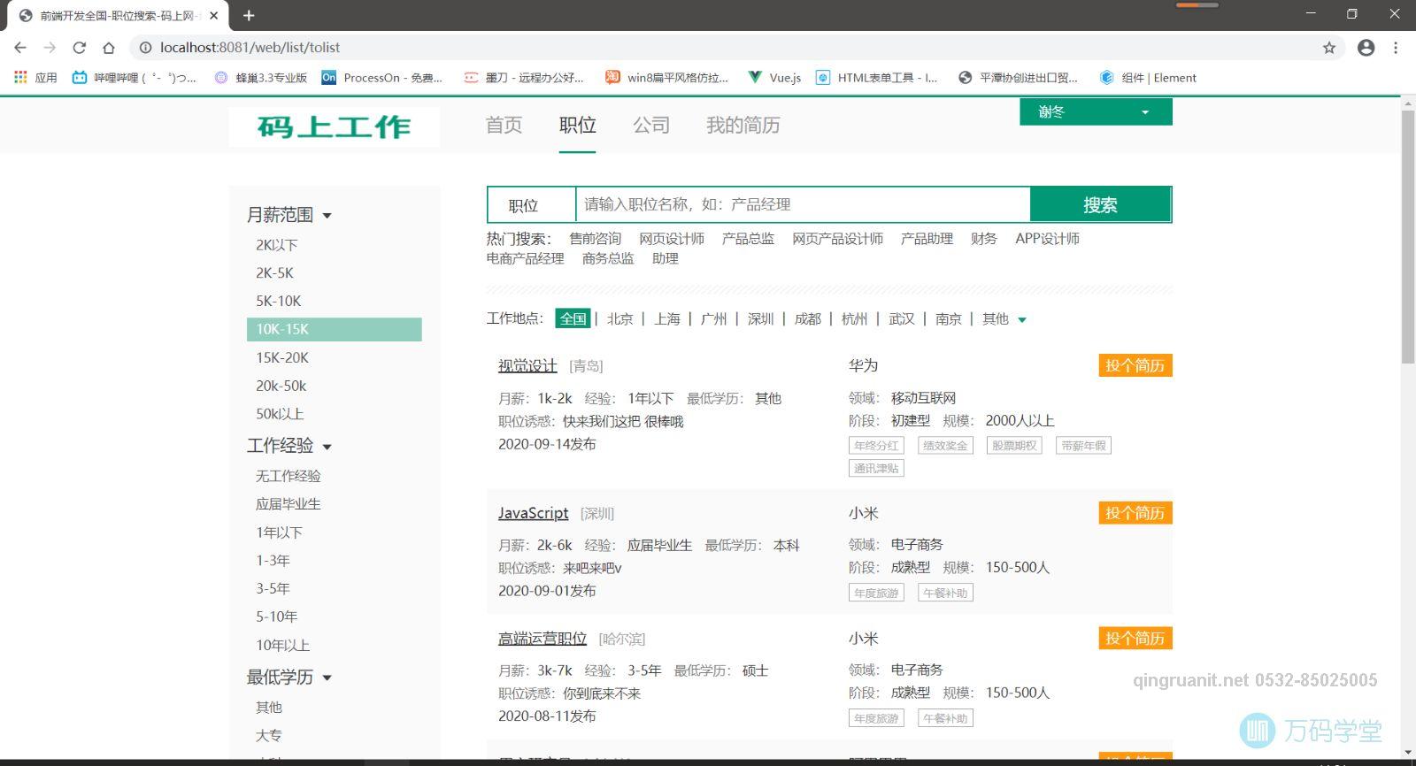1416x766 pixels.
Task: Open the 组件 | Element bookmark
Action: [1148, 78]
